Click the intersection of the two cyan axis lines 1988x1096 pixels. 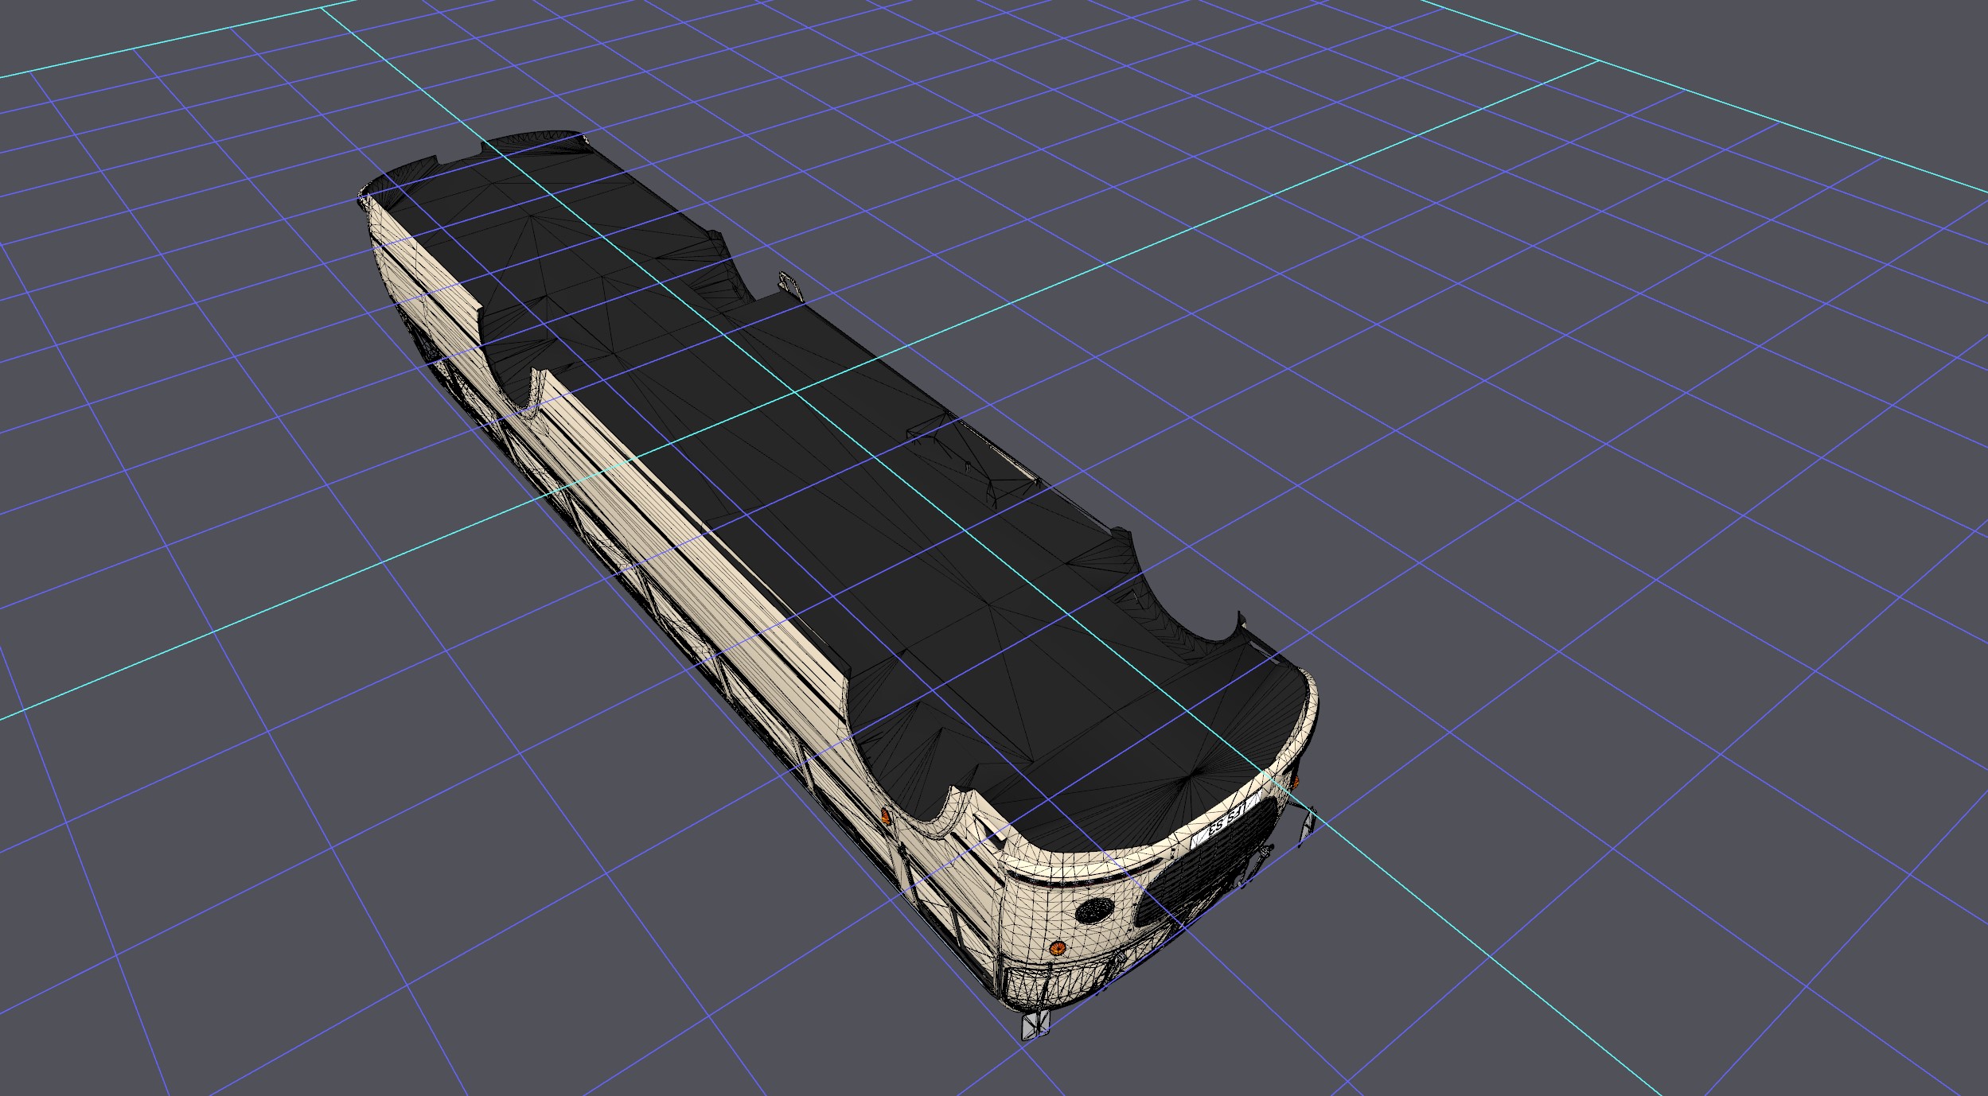coord(795,391)
